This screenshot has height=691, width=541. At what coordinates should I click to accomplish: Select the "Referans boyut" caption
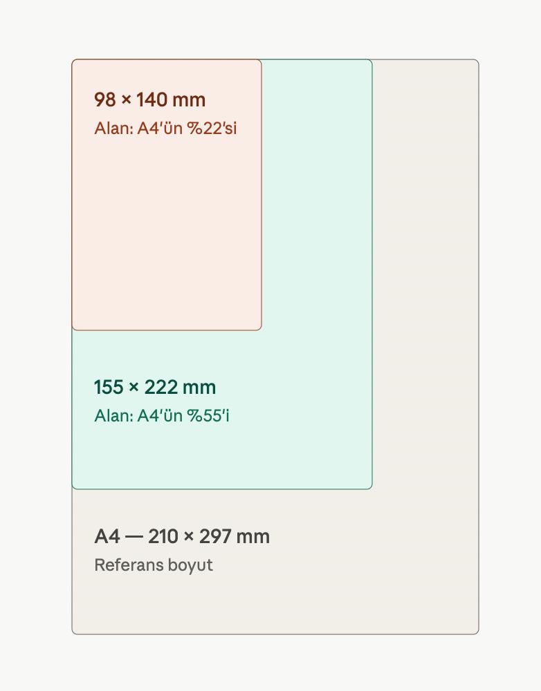coord(154,565)
